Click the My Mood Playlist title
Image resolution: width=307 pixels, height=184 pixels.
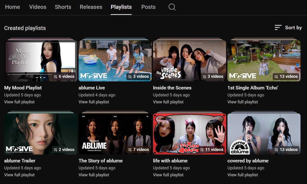[23, 88]
